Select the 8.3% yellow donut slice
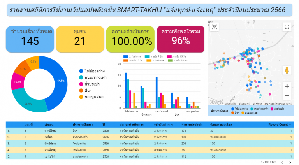The image size is (299, 165). [x=33, y=62]
